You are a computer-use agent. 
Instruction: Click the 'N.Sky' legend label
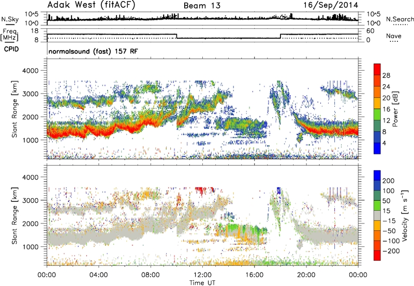pyautogui.click(x=10, y=19)
